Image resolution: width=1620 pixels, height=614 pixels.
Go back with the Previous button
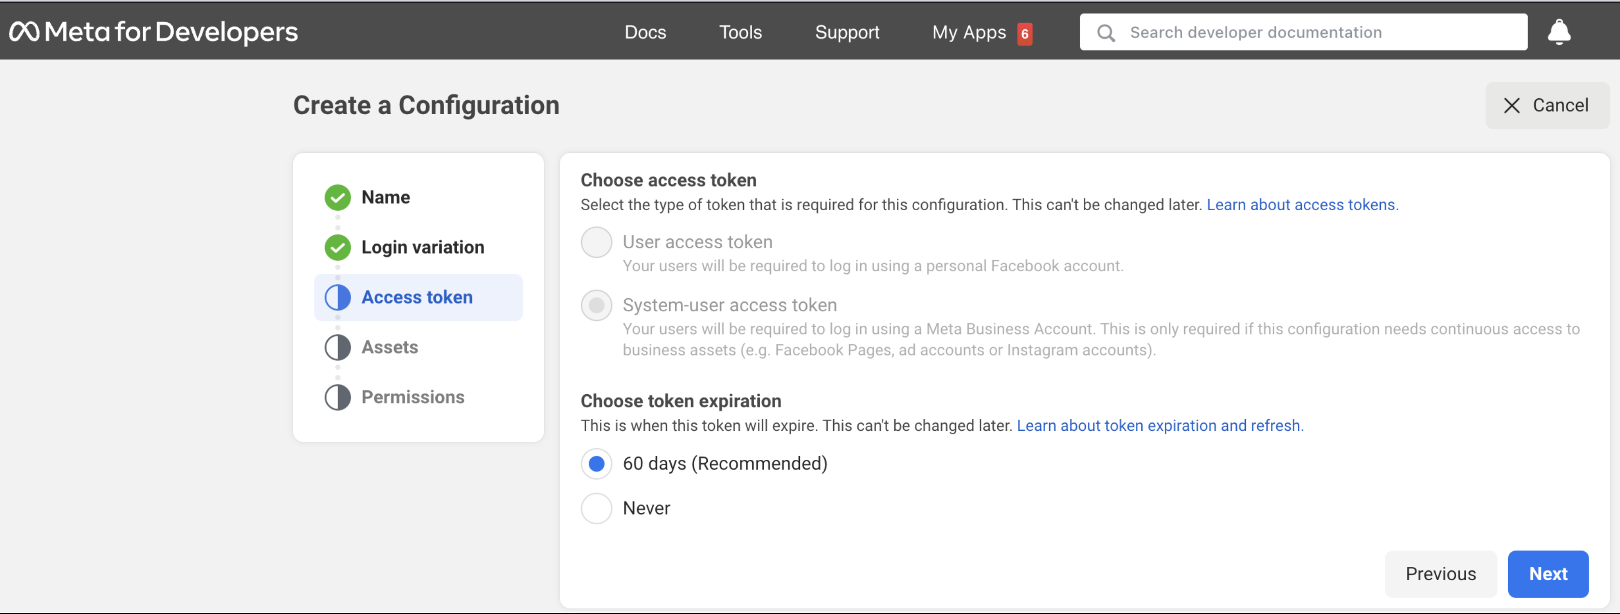(x=1440, y=574)
